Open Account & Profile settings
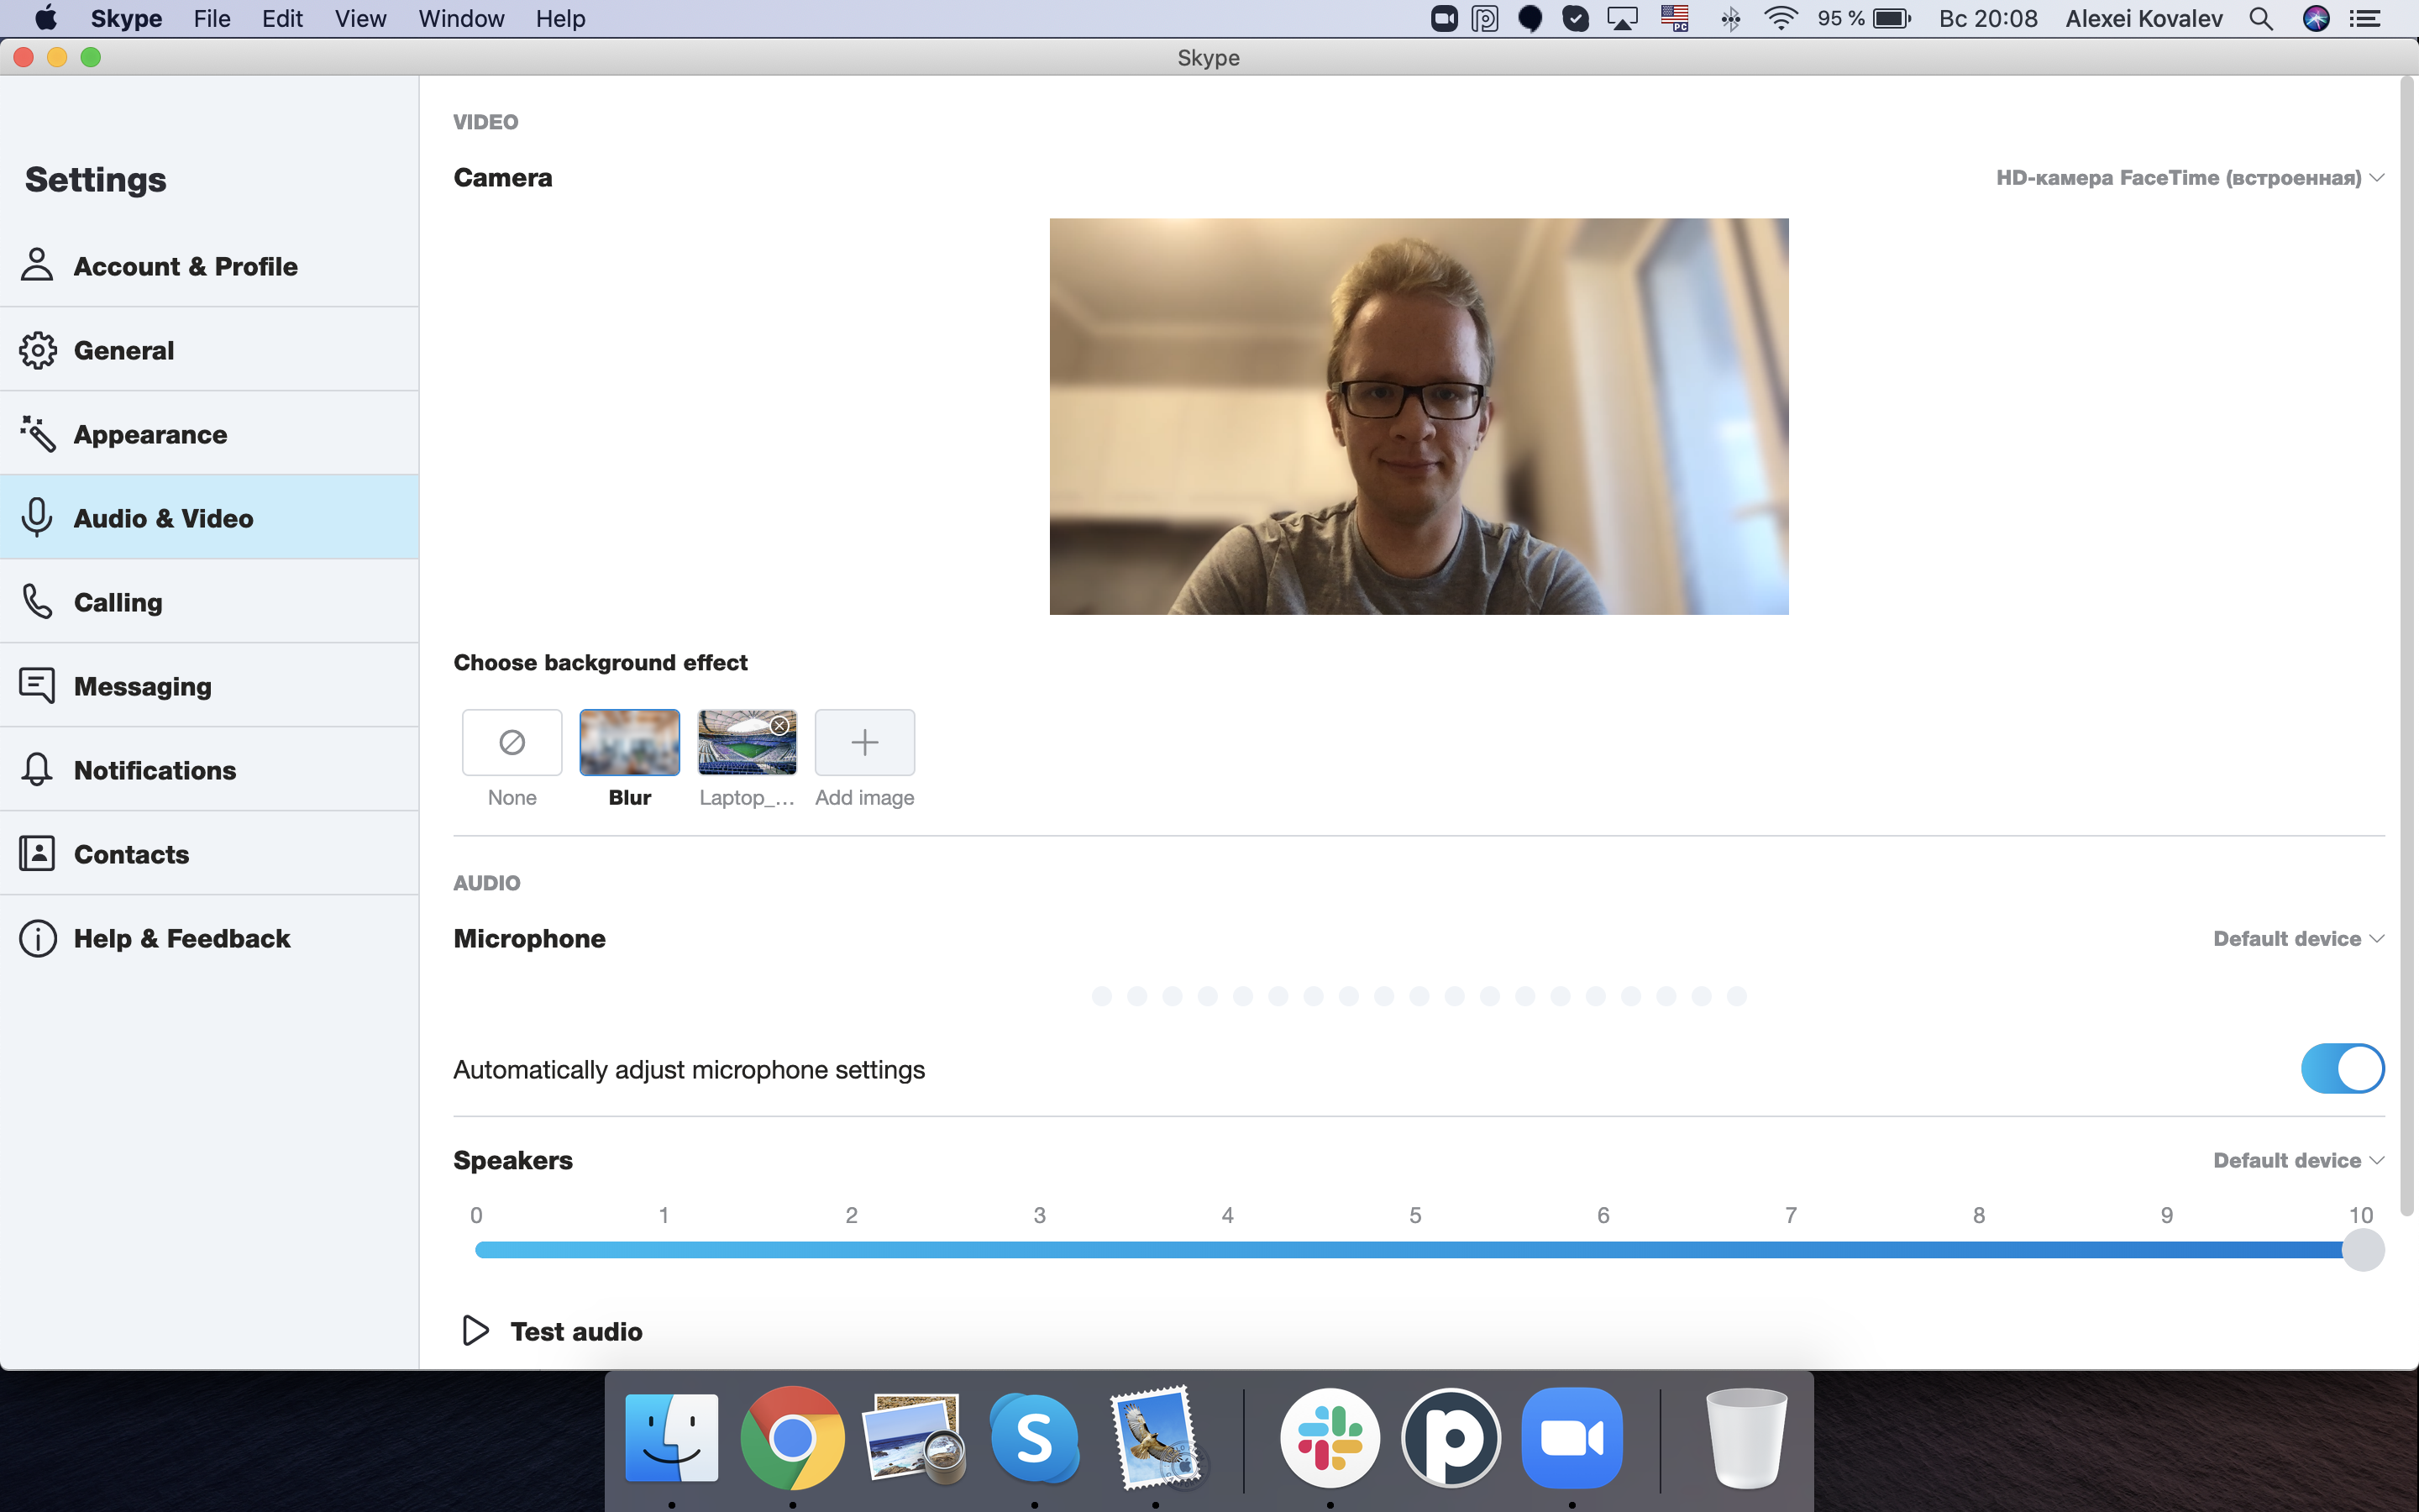Image resolution: width=2419 pixels, height=1512 pixels. [209, 266]
